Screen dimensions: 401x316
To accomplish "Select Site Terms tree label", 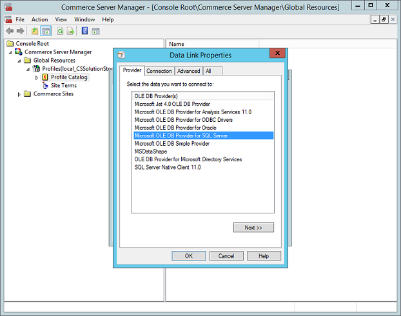I will click(64, 86).
